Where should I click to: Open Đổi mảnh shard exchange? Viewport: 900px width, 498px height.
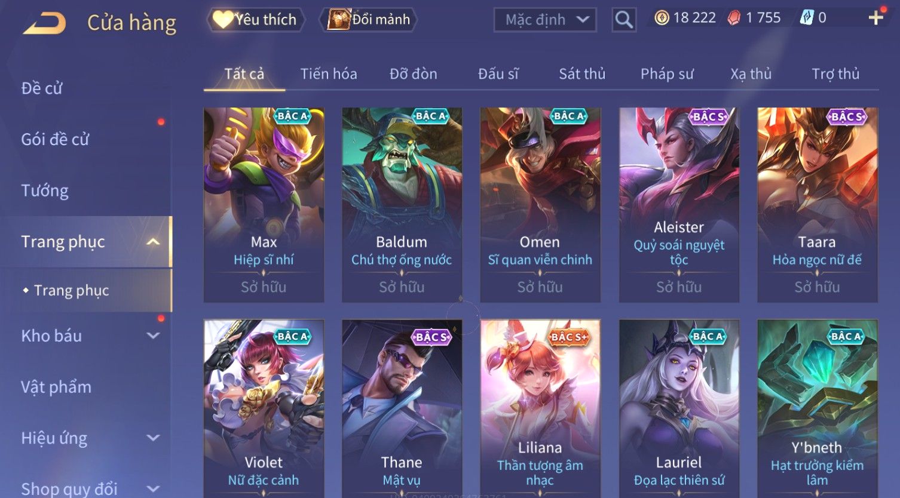pyautogui.click(x=370, y=20)
